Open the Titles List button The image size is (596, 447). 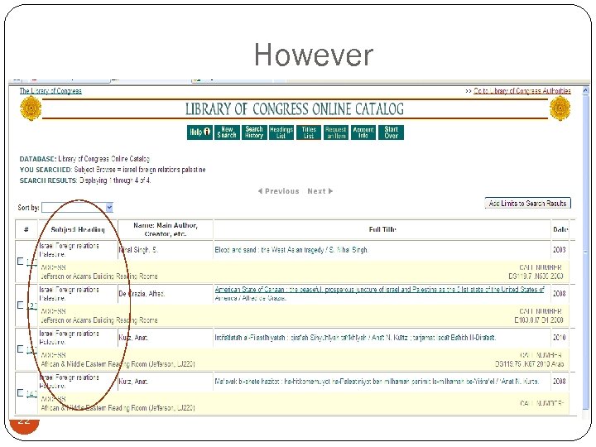point(309,132)
